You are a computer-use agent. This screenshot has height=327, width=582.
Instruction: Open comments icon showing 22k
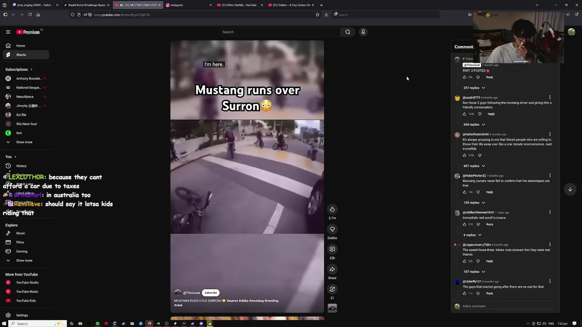coord(332,249)
